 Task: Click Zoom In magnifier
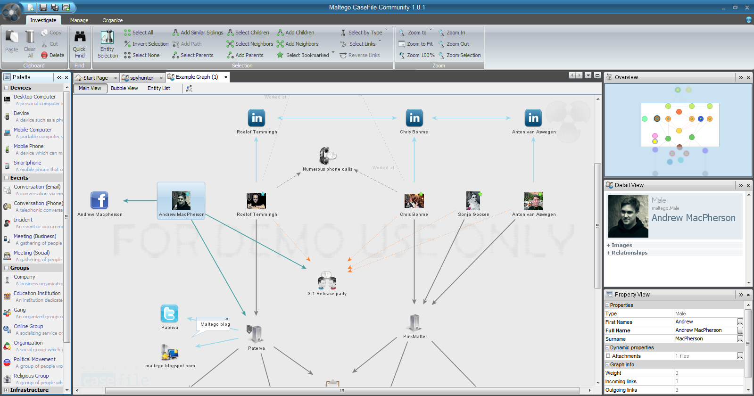pos(441,33)
